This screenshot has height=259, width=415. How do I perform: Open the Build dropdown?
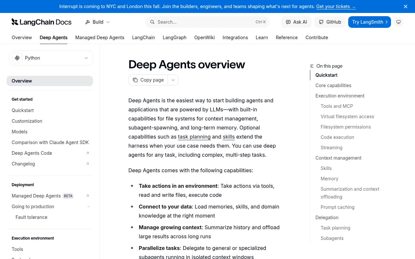point(98,22)
